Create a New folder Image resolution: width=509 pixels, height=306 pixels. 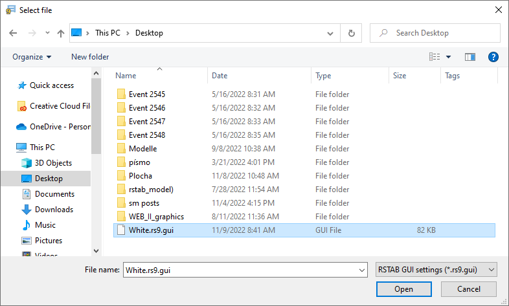90,57
